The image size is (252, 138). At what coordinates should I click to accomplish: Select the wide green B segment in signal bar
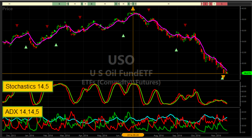[x=59, y=4]
